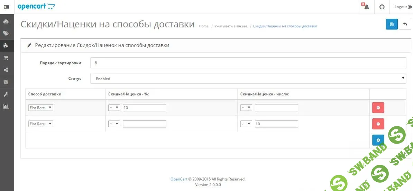Add a new row with blue plus

(378, 140)
